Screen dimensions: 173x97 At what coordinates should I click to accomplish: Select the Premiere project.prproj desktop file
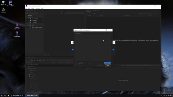[17, 26]
